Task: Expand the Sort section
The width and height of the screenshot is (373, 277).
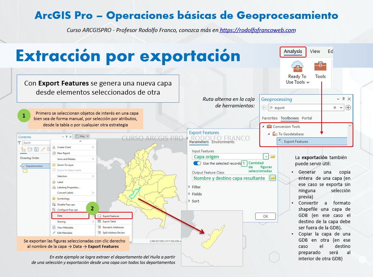Action: pyautogui.click(x=189, y=201)
